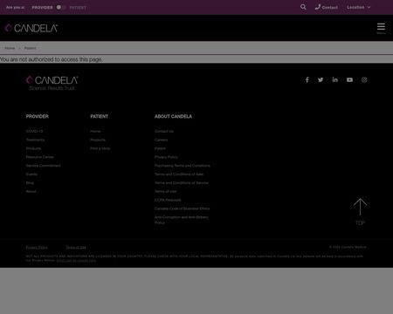
Task: Click the Candela footer logo
Action: 52,83
